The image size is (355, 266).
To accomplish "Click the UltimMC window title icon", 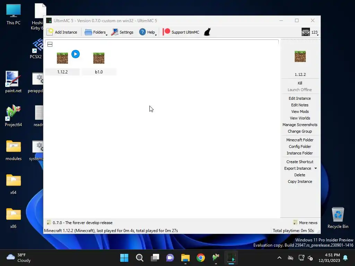I will pyautogui.click(x=49, y=20).
